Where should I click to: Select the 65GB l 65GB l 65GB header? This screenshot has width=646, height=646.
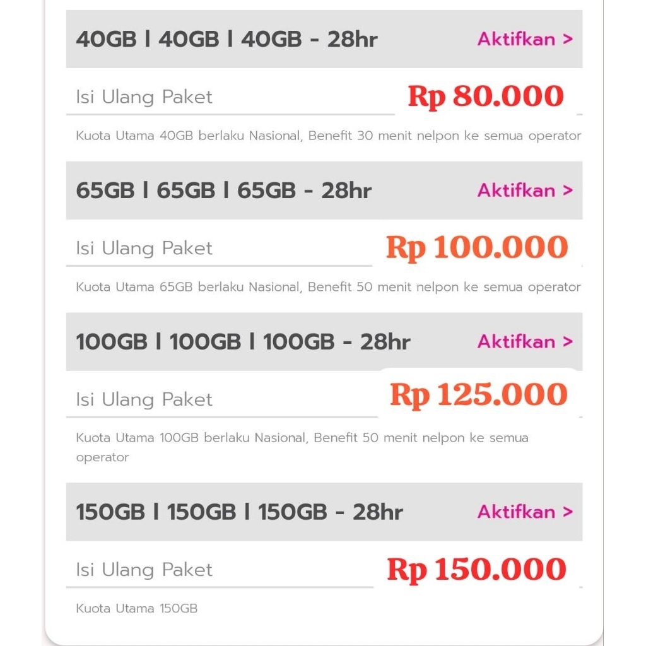tap(223, 191)
